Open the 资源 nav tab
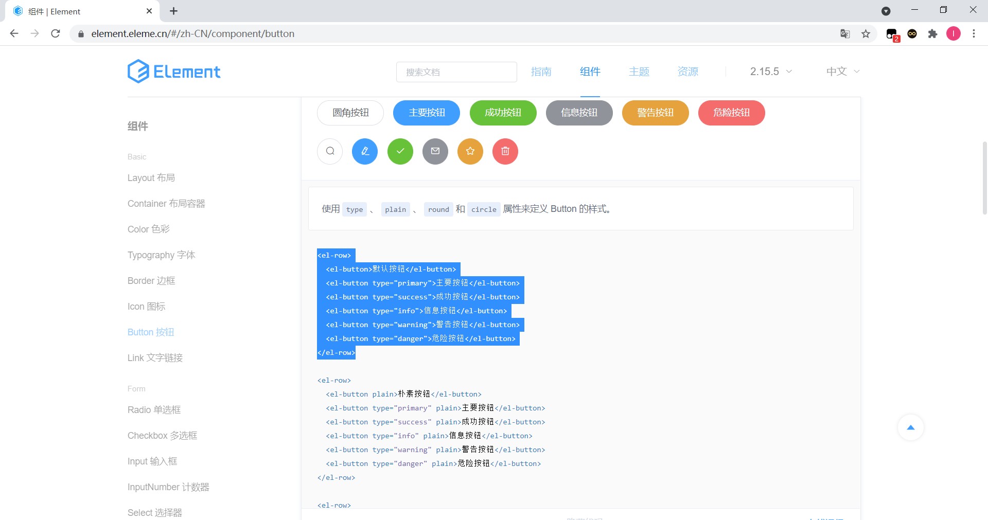 click(688, 71)
